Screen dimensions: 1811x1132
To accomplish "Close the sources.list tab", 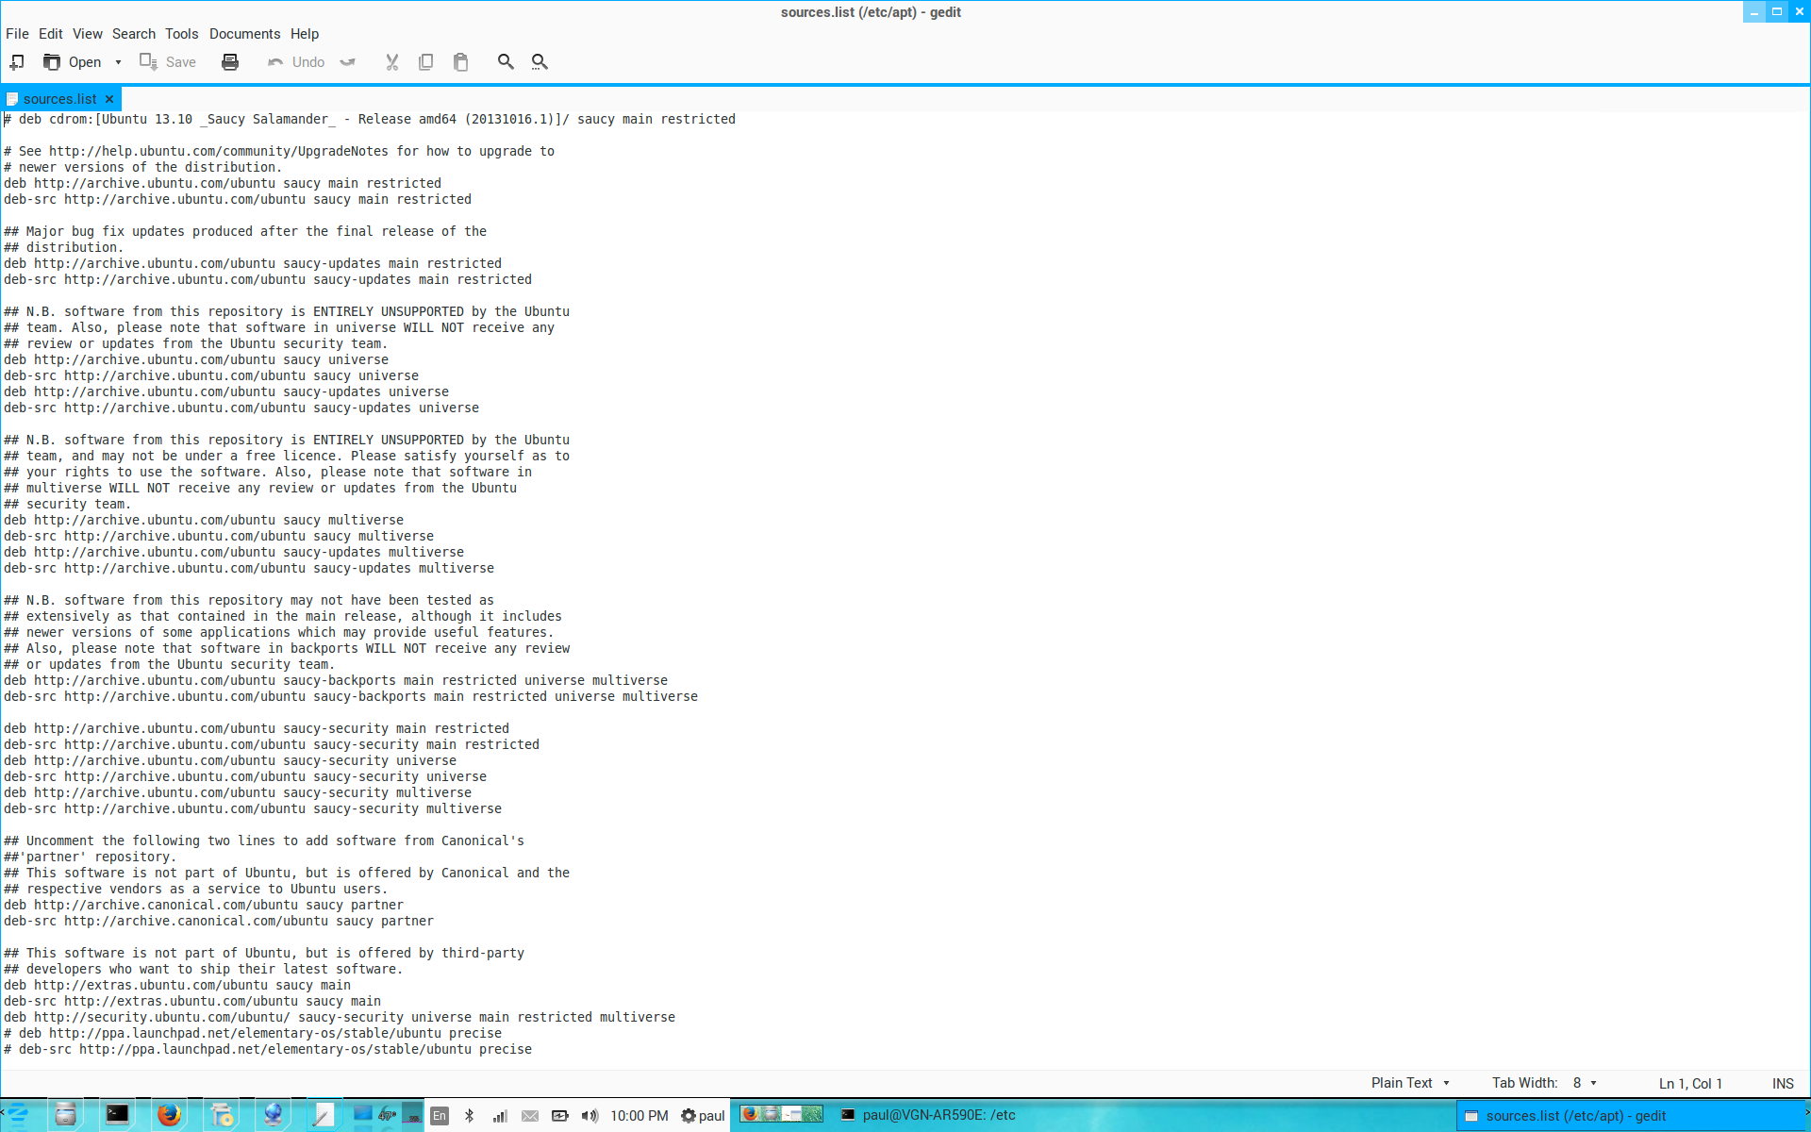I will click(x=109, y=99).
